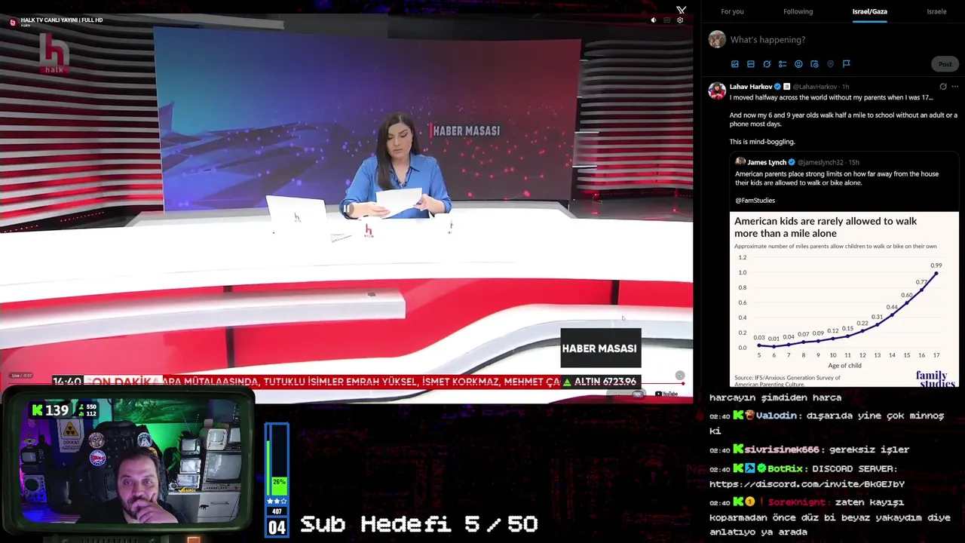Viewport: 965px width, 543px height.
Task: Open the Discord invite link in chat
Action: pos(807,484)
